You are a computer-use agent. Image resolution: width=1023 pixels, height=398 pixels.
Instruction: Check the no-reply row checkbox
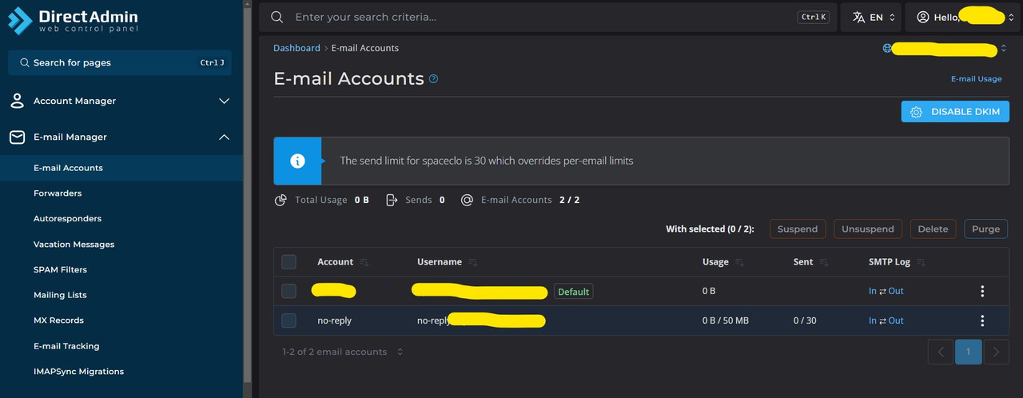pyautogui.click(x=289, y=320)
